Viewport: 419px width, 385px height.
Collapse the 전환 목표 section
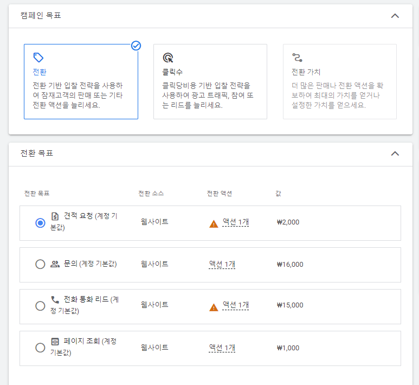395,153
